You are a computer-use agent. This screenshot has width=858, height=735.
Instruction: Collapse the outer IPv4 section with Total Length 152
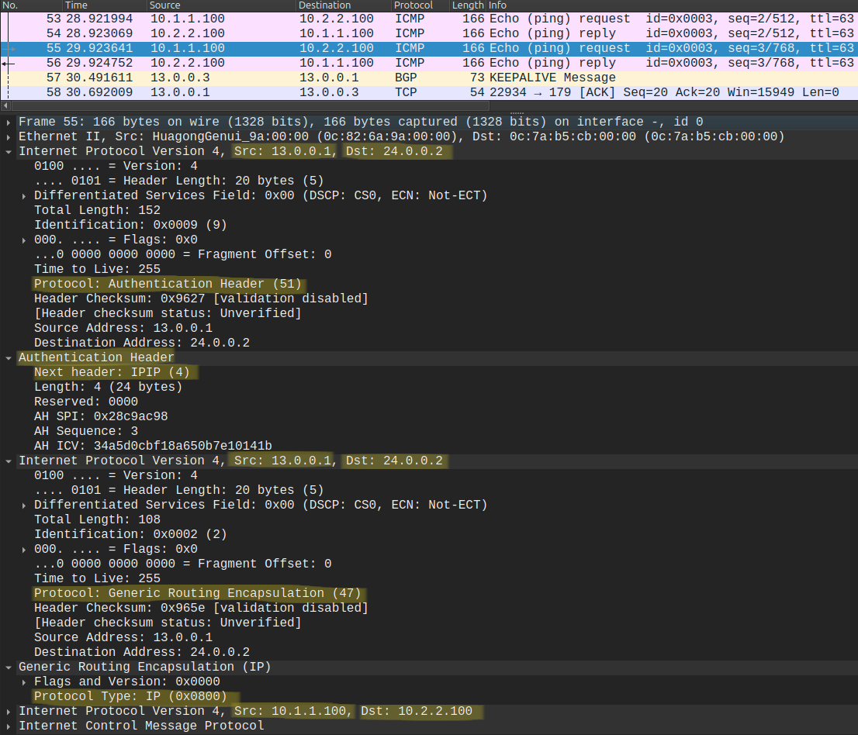[9, 151]
